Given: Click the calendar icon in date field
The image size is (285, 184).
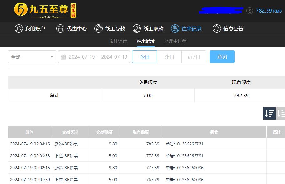Looking at the screenshot, I should point(63,57).
